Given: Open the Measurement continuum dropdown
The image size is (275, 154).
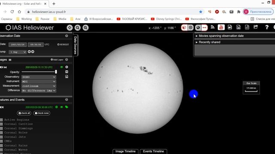Looking at the screenshot, I should click(x=39, y=86).
